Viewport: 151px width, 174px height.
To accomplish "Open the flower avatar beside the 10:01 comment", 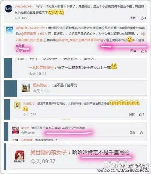I will [x=17, y=105].
